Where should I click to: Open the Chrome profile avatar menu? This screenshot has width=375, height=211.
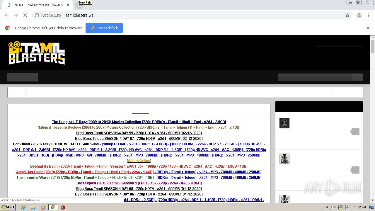coord(359,15)
